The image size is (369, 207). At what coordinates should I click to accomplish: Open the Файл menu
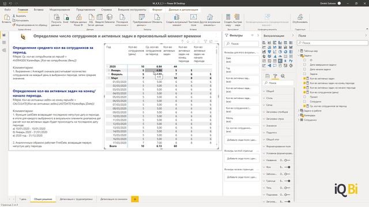(x=7, y=10)
